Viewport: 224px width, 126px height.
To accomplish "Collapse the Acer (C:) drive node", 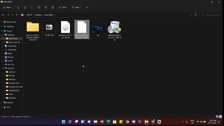I will pyautogui.click(x=3, y=68).
